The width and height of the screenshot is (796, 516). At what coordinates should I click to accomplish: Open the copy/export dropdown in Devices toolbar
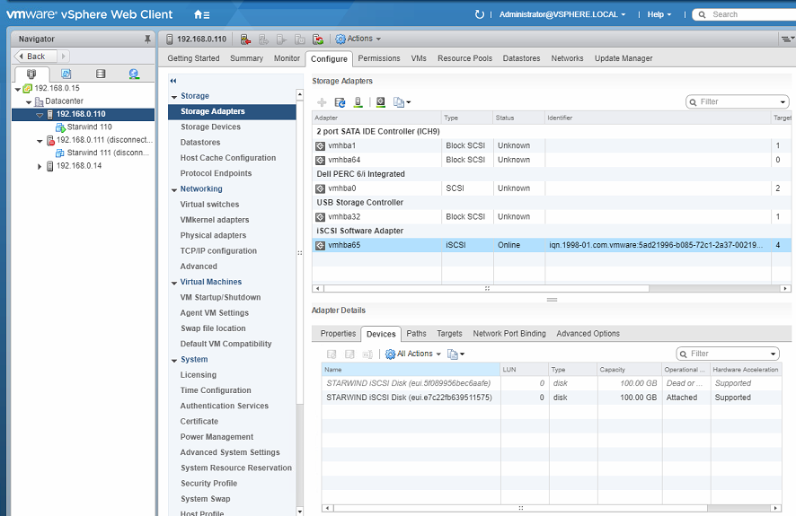click(455, 354)
